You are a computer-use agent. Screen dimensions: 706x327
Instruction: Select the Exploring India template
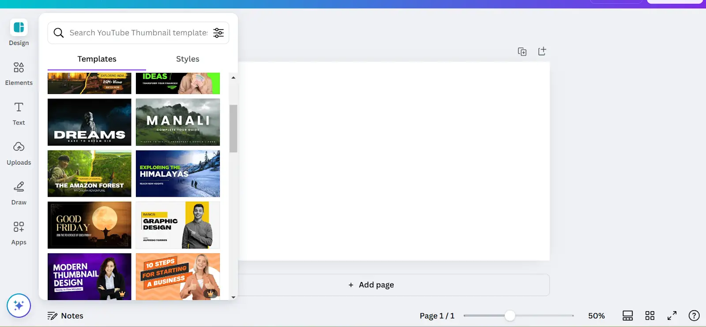(90, 83)
